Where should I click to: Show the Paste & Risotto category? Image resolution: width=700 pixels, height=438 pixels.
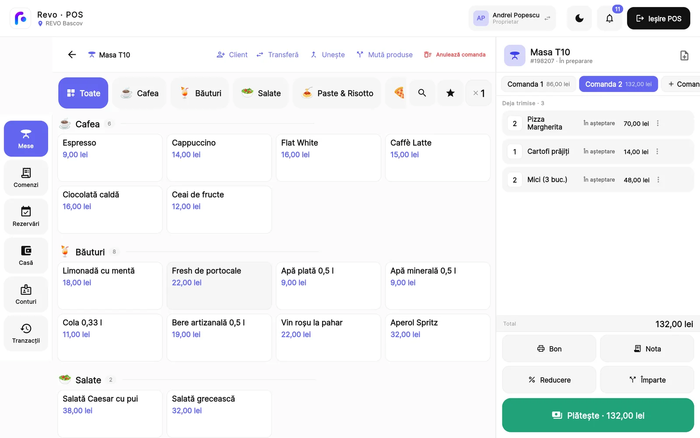click(x=337, y=93)
